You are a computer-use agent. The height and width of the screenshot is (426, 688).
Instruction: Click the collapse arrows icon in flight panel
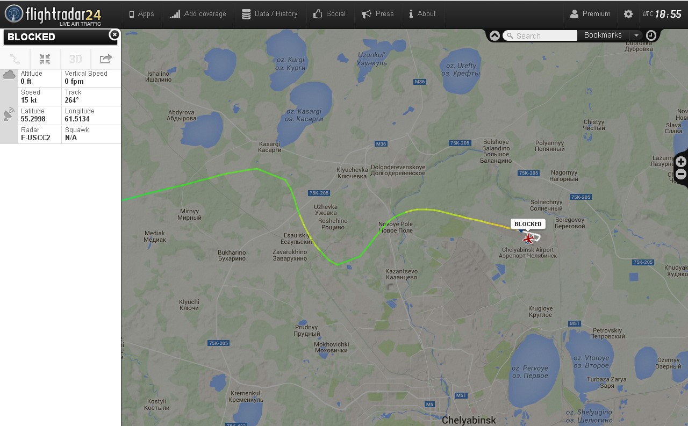[45, 59]
